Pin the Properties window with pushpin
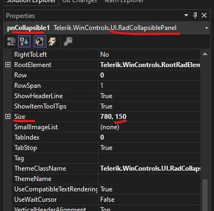Image resolution: width=214 pixels, height=211 pixels. 195,15
